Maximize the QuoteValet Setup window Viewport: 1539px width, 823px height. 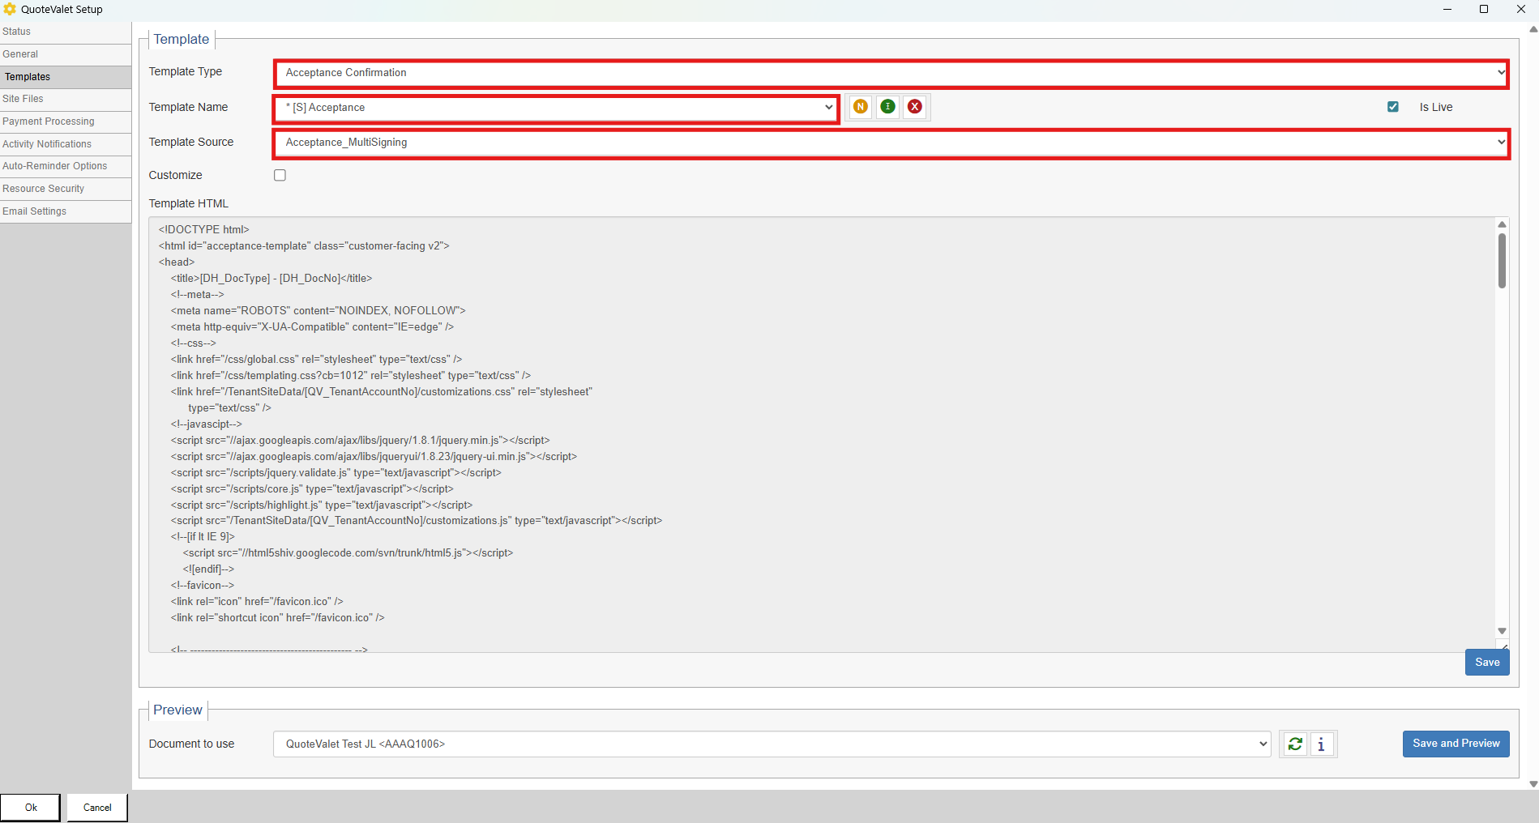[x=1483, y=10]
